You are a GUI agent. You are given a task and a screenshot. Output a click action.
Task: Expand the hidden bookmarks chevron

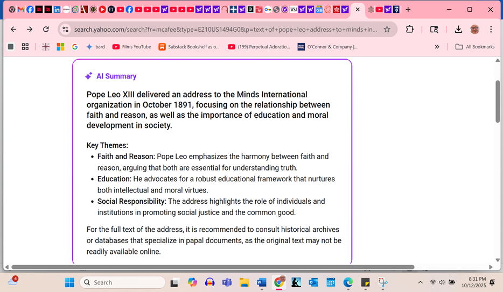pos(437,47)
